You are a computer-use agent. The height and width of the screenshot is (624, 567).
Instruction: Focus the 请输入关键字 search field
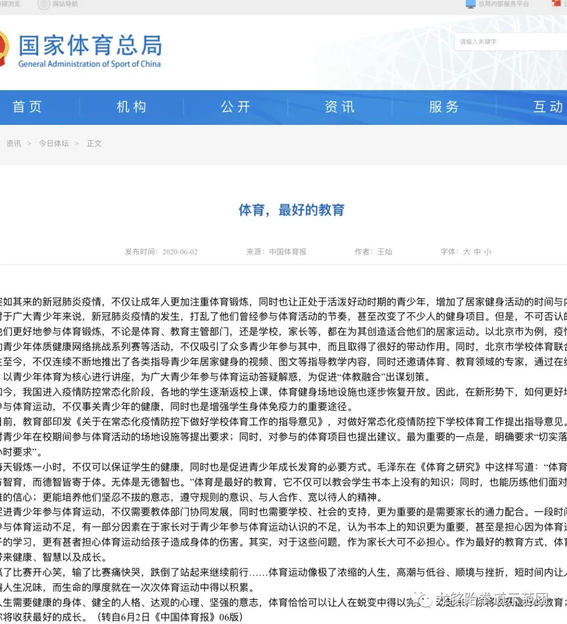(x=509, y=42)
